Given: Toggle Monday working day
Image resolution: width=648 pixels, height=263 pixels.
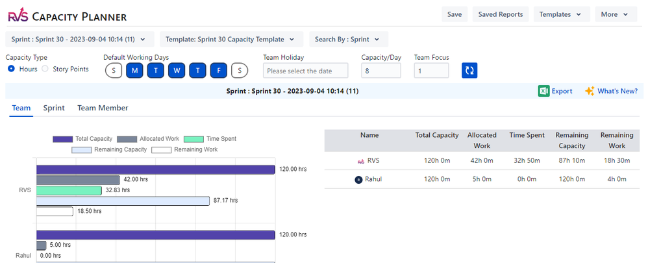Looking at the screenshot, I should coord(134,71).
